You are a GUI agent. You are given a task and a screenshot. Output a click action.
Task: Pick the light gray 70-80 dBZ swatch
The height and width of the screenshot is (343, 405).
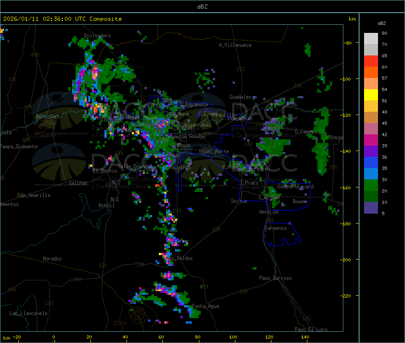click(371, 39)
